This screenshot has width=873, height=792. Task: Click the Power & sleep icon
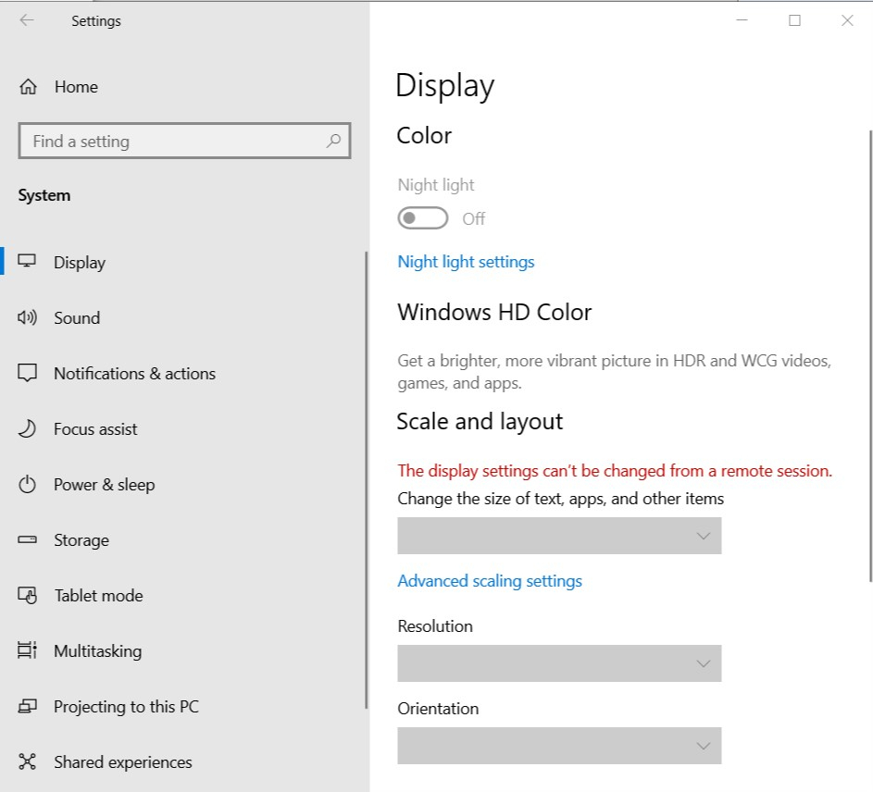tap(27, 484)
